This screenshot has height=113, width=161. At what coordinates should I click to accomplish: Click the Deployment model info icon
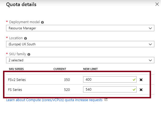click(x=42, y=22)
